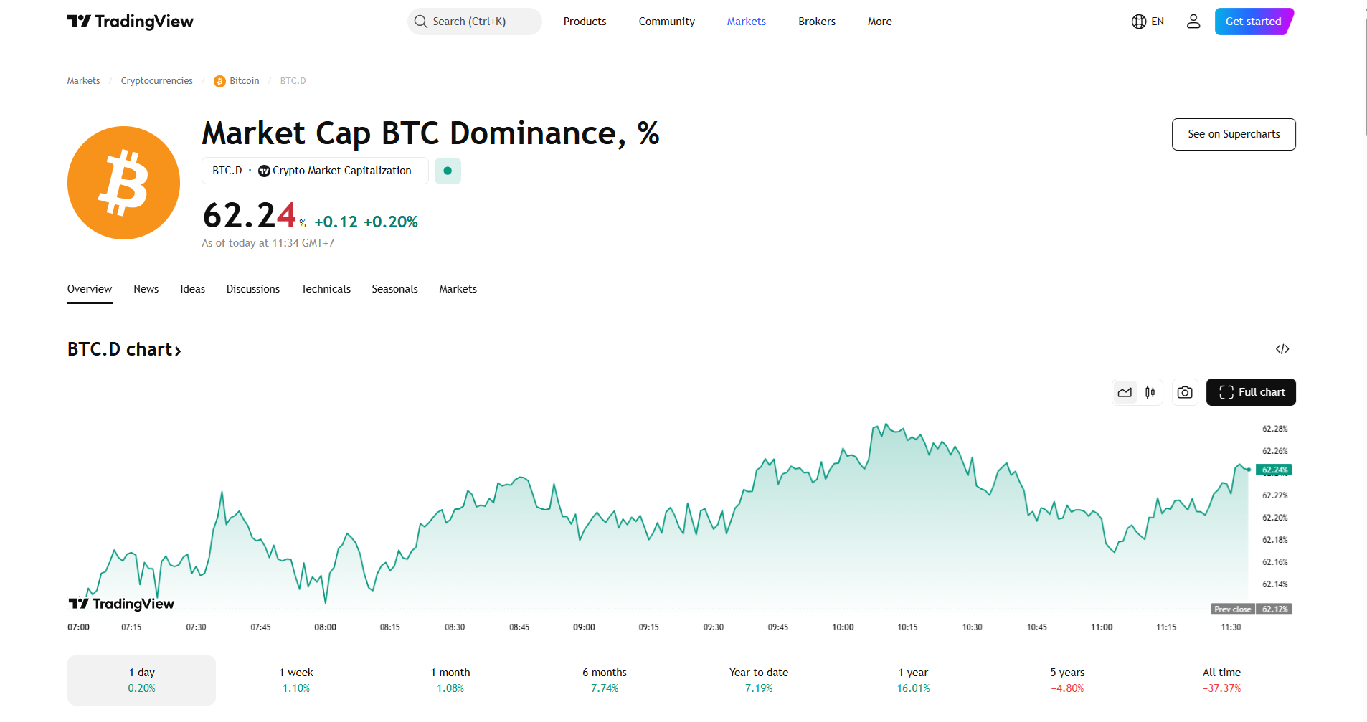This screenshot has width=1367, height=722.
Task: Select the Year to date range
Action: click(759, 680)
